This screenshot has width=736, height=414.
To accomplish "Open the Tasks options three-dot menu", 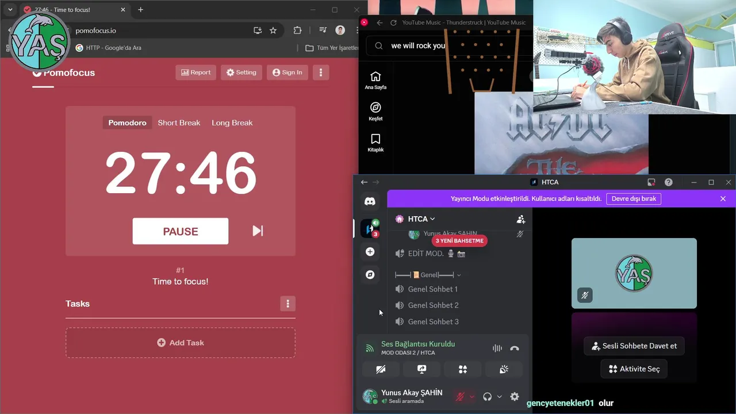I will [x=288, y=304].
